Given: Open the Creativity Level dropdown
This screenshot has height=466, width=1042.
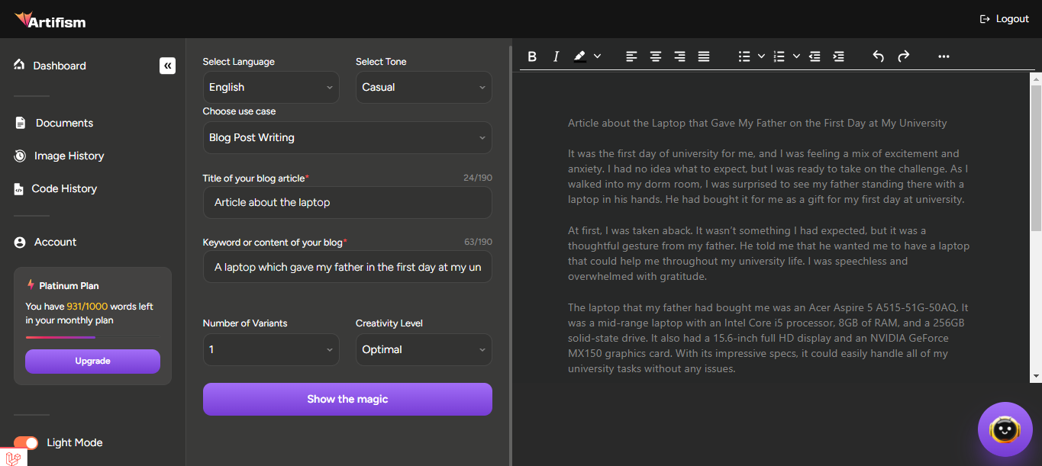Looking at the screenshot, I should 424,350.
